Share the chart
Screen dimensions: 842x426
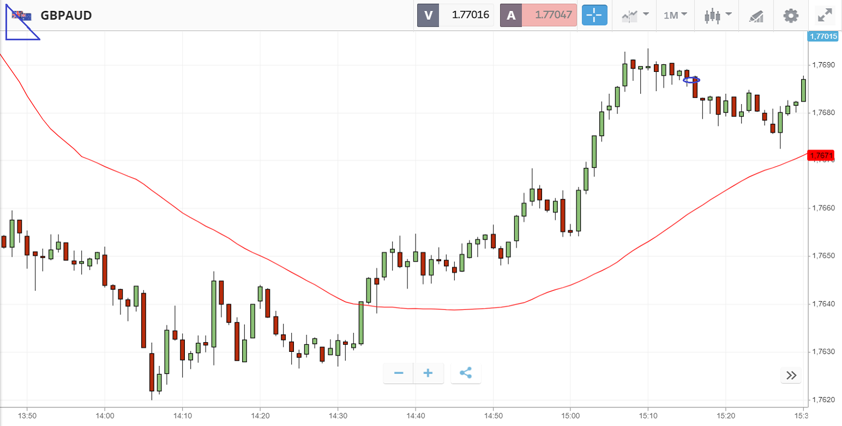pyautogui.click(x=466, y=373)
